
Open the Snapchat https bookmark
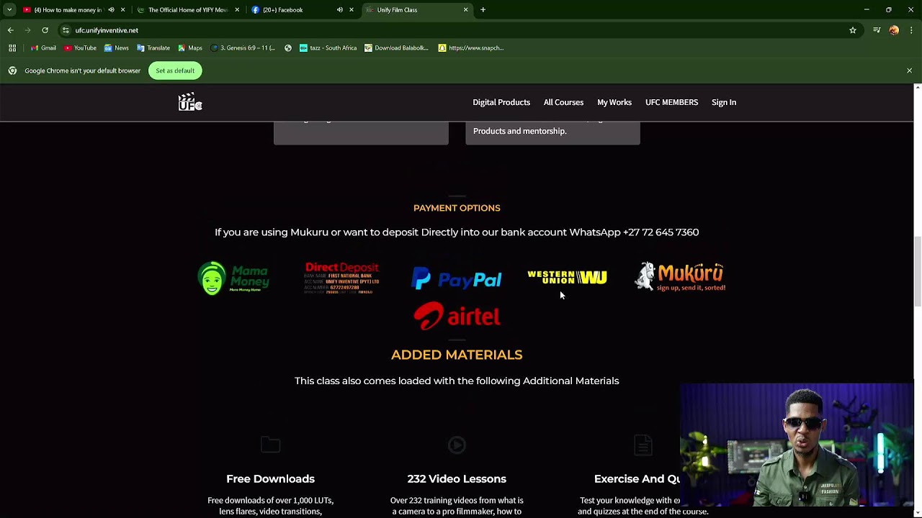471,48
